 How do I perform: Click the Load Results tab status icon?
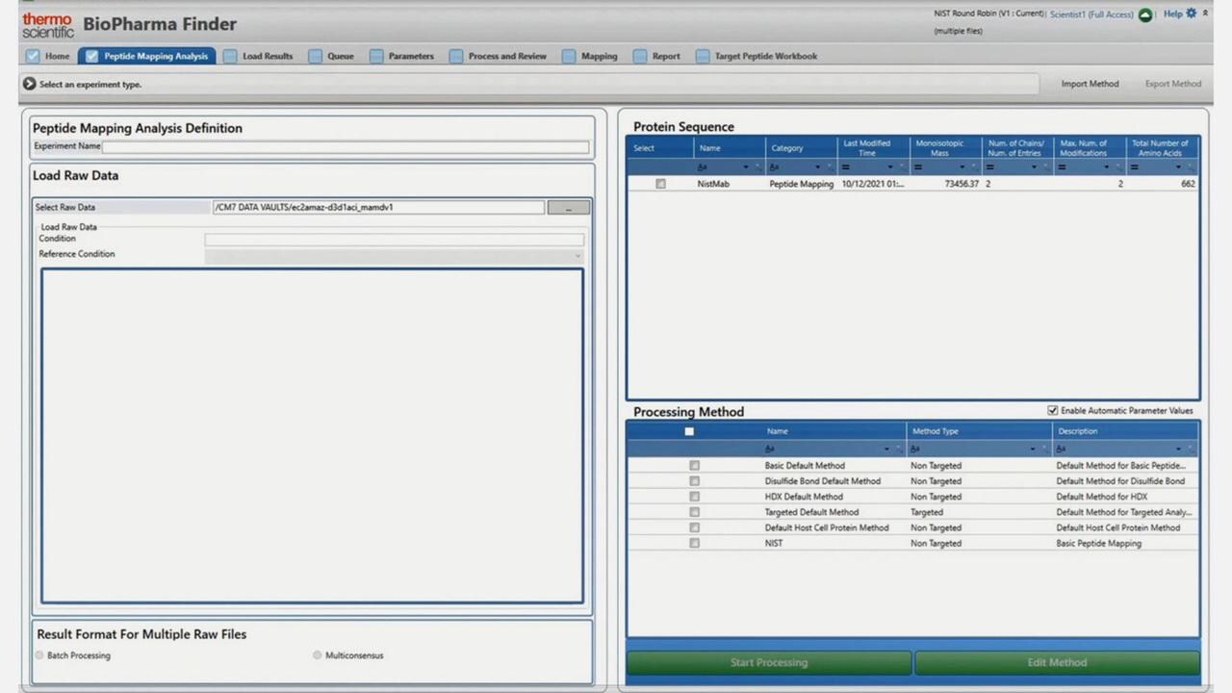tap(229, 56)
